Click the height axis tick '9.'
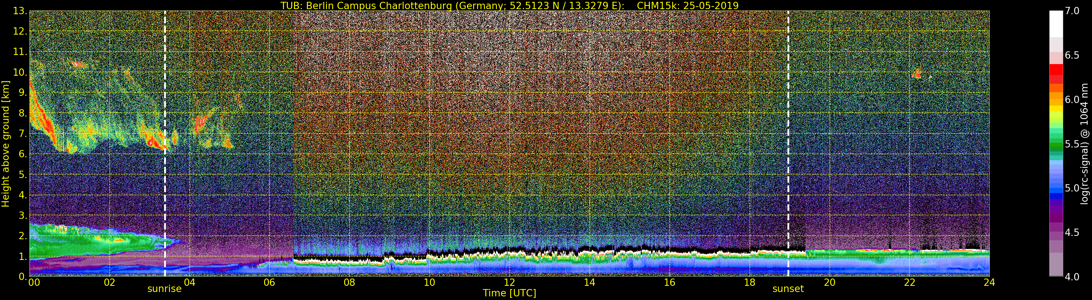 coord(23,92)
